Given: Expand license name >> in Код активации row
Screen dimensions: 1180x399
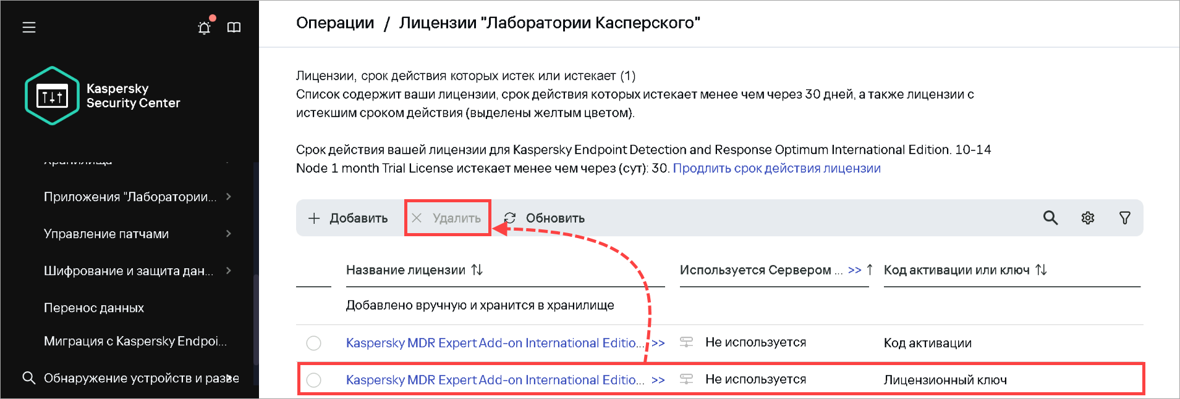Looking at the screenshot, I should [658, 343].
